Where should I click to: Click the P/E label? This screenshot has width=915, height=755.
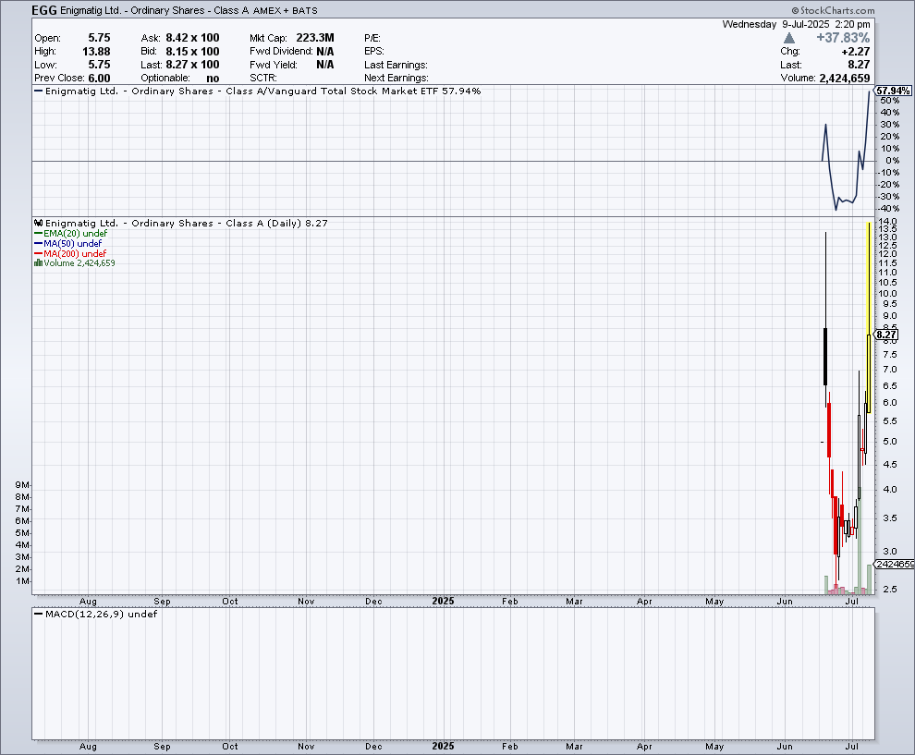point(372,38)
